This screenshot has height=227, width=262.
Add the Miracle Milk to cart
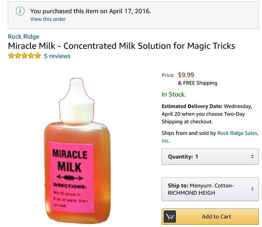tap(210, 217)
